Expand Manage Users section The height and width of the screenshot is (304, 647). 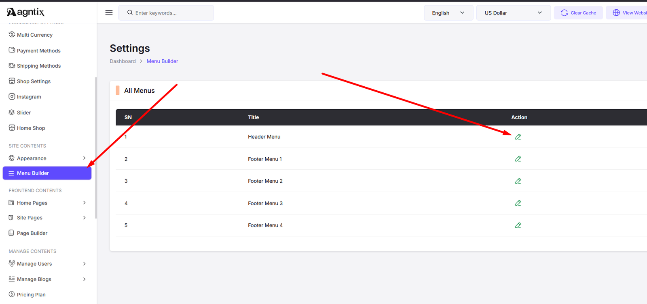84,264
